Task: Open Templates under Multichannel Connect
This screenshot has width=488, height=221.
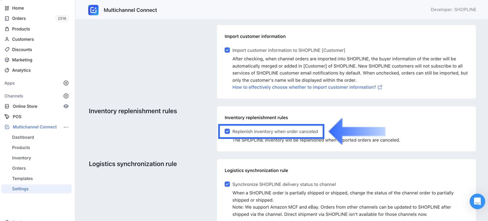Action: 22,179
